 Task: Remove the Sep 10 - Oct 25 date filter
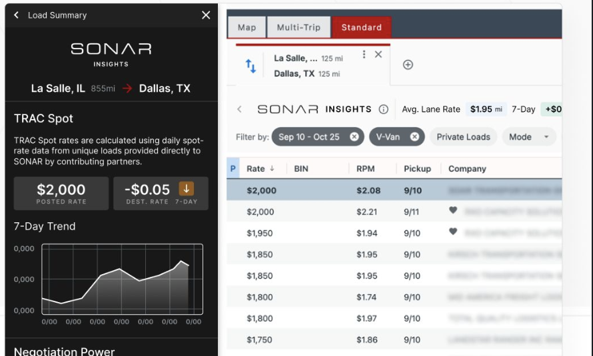pos(354,137)
